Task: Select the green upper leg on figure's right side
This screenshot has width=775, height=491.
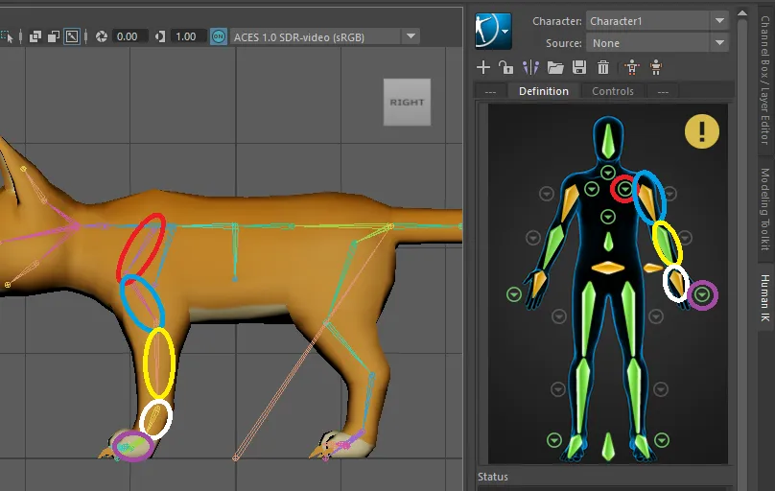Action: pyautogui.click(x=588, y=318)
